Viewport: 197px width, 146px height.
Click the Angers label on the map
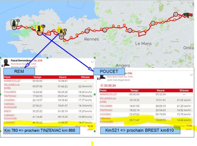(x=123, y=65)
